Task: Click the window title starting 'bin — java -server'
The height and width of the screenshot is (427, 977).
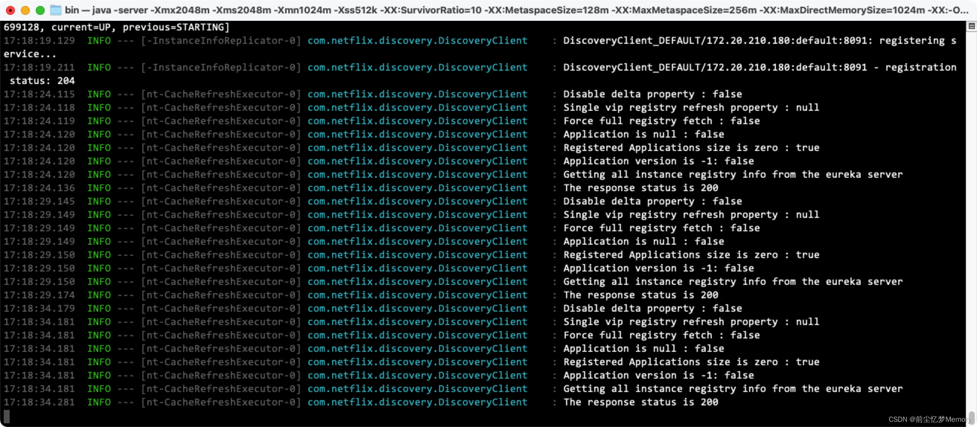Action: pyautogui.click(x=516, y=10)
